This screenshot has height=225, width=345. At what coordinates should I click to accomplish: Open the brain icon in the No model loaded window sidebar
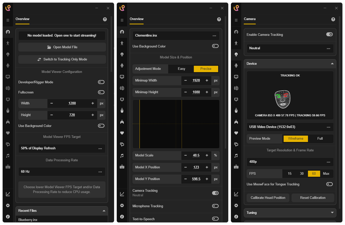point(8,88)
